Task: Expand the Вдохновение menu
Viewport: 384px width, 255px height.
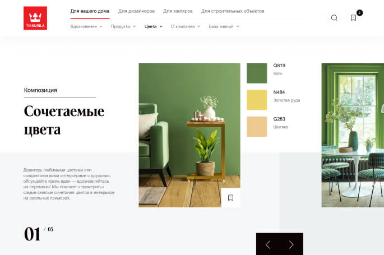Action: tap(86, 26)
